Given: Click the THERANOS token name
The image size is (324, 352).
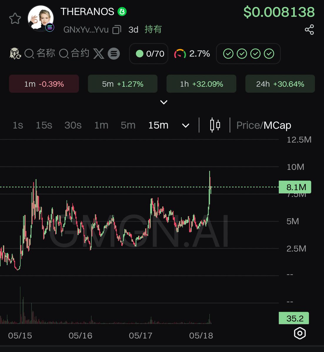Looking at the screenshot, I should [x=87, y=12].
